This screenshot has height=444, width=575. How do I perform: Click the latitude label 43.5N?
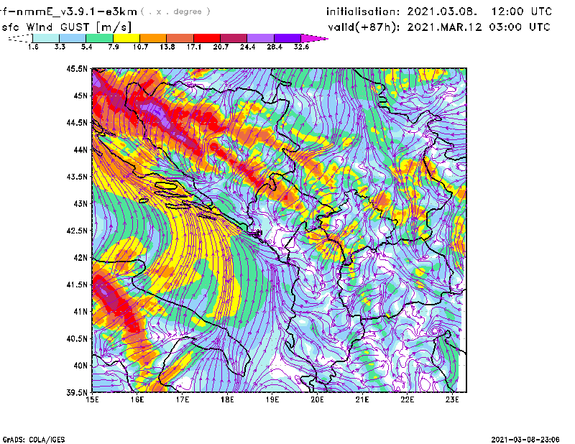[77, 177]
